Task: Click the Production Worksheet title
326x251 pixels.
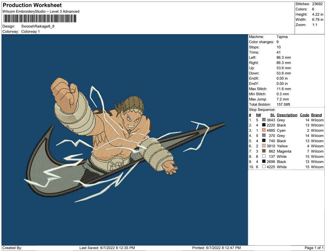Action: click(32, 5)
